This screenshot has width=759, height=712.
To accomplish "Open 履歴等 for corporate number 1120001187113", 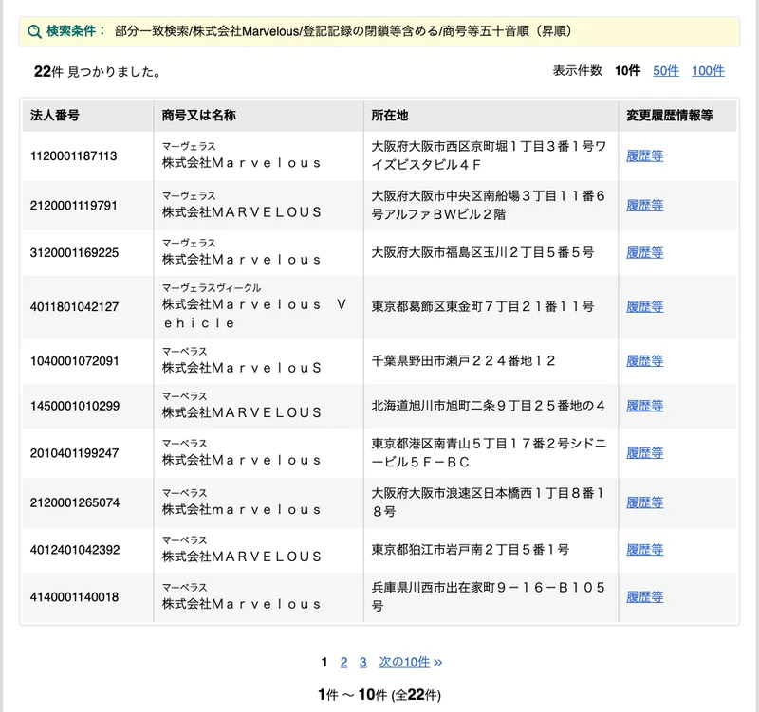I will coord(644,155).
